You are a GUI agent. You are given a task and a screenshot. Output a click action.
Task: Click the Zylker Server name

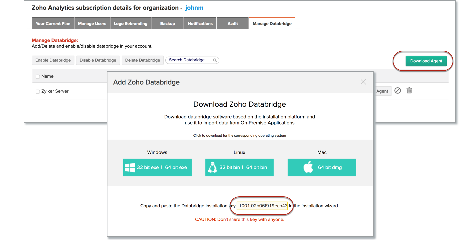click(x=55, y=91)
